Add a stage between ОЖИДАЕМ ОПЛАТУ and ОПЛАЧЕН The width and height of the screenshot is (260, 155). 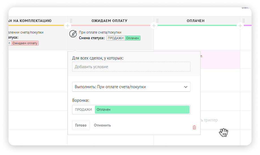point(154,26)
